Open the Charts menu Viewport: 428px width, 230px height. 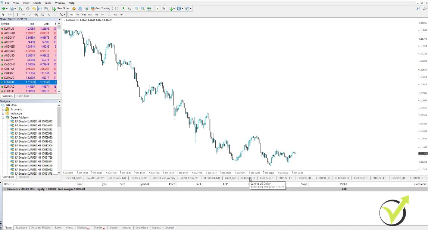point(37,3)
